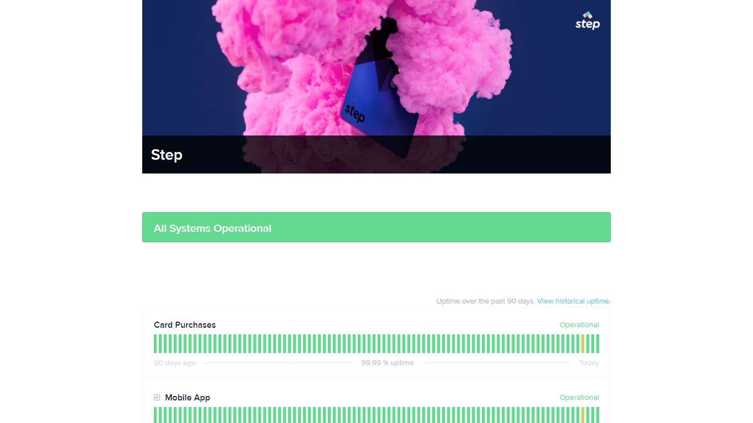The width and height of the screenshot is (753, 423).
Task: Click the Step card hero image
Action: click(x=376, y=86)
